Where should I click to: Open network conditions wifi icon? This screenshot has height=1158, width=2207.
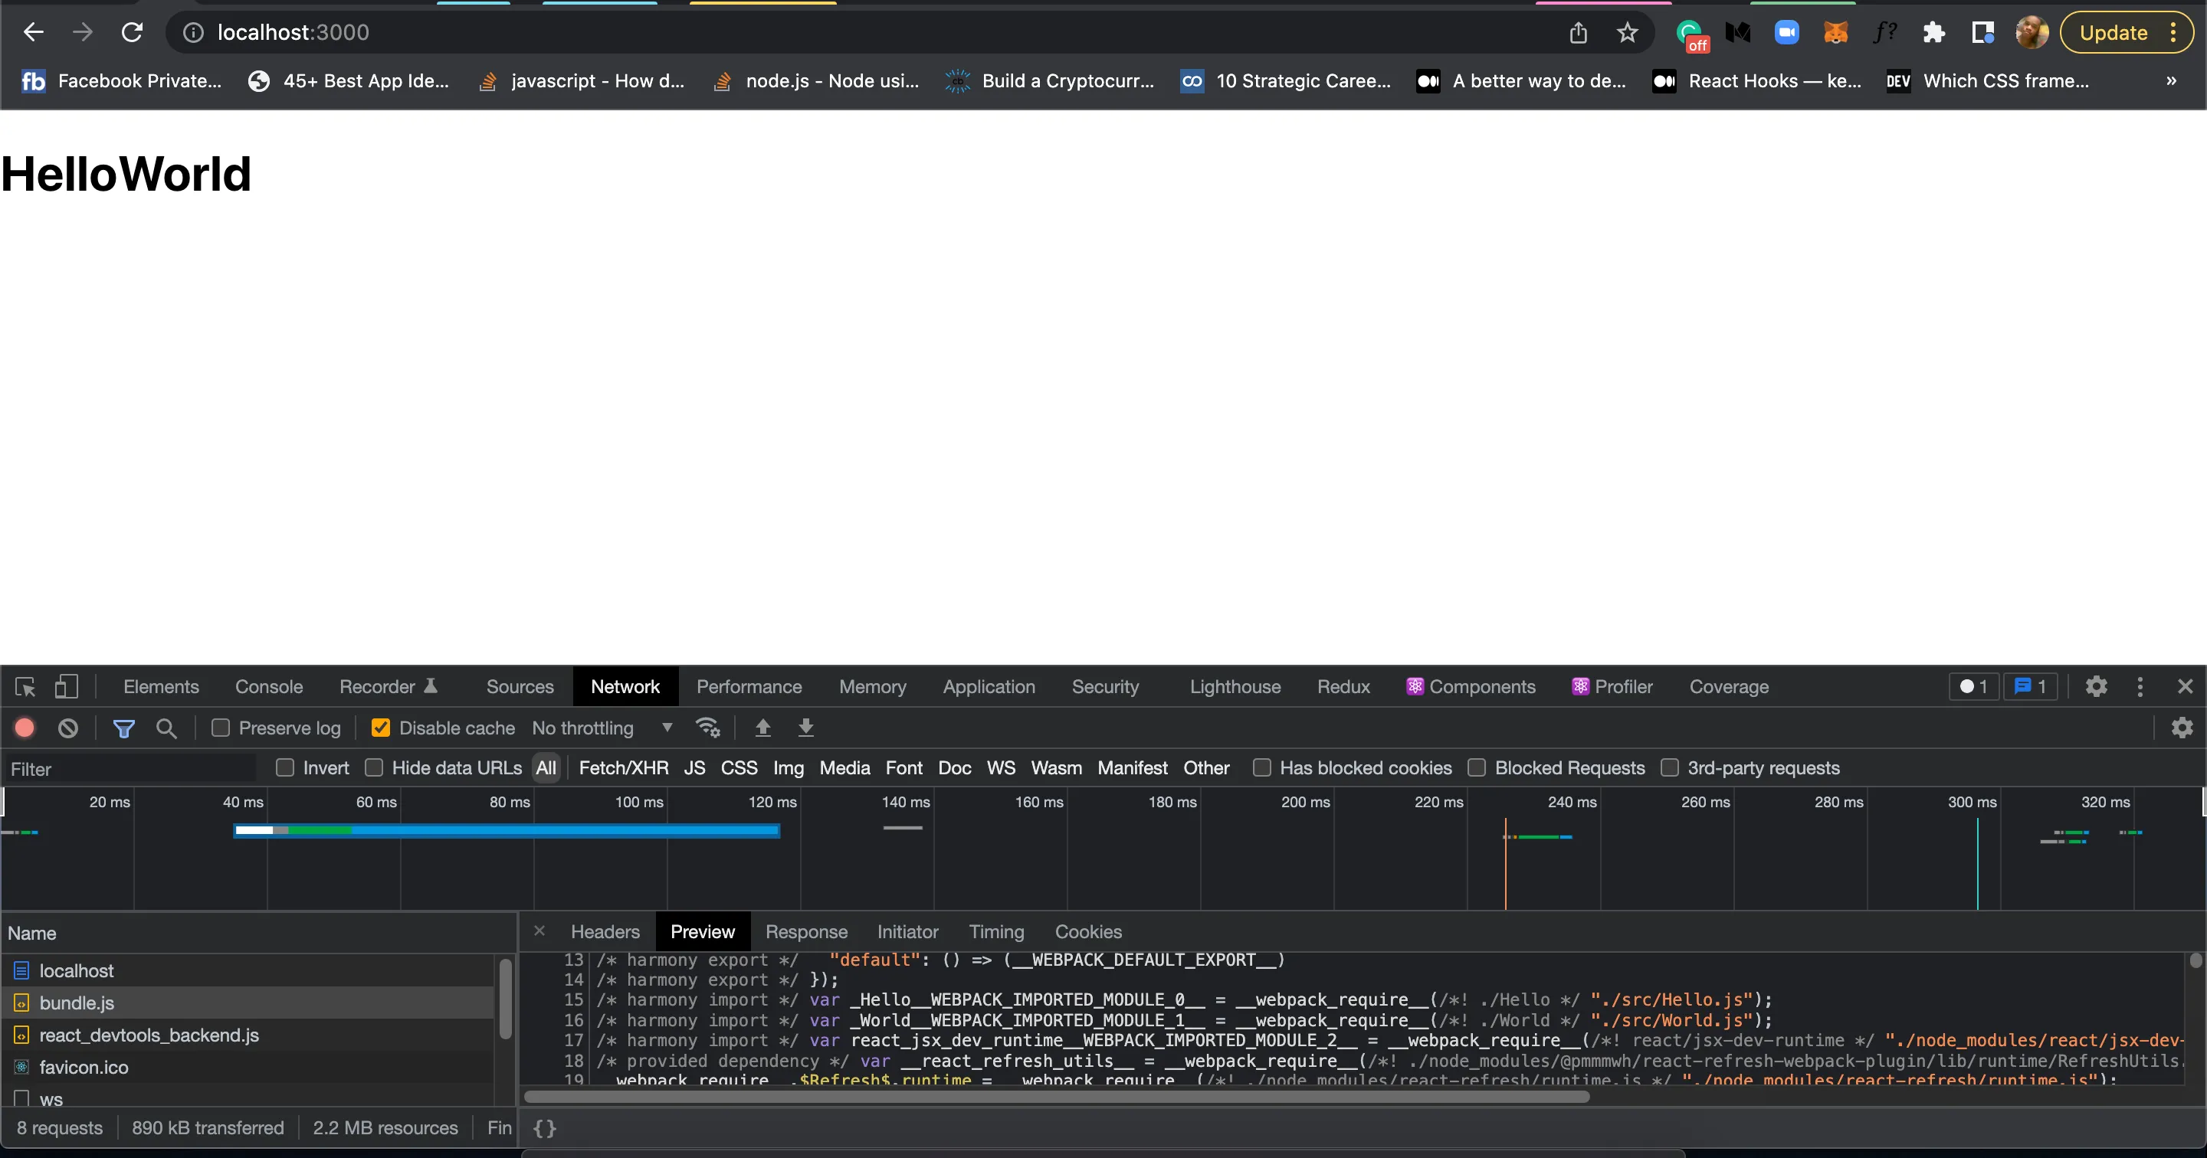pyautogui.click(x=707, y=728)
